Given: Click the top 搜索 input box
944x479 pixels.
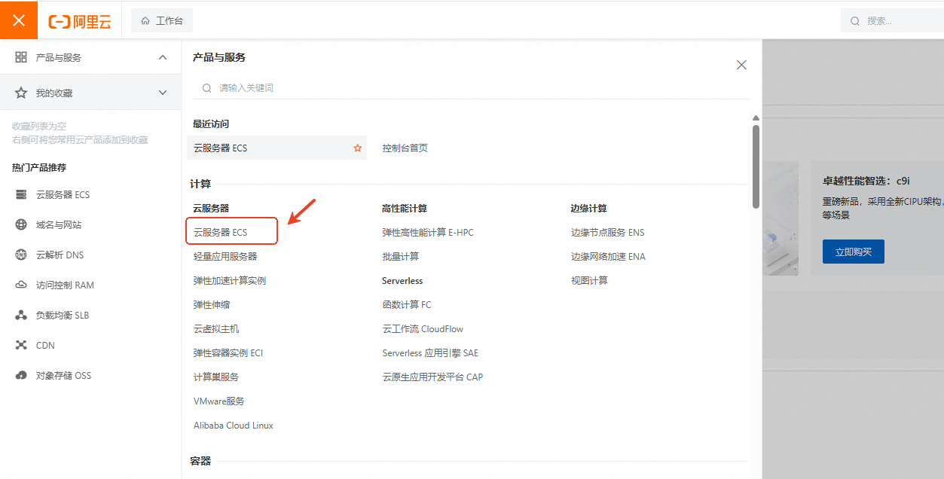Looking at the screenshot, I should 892,21.
